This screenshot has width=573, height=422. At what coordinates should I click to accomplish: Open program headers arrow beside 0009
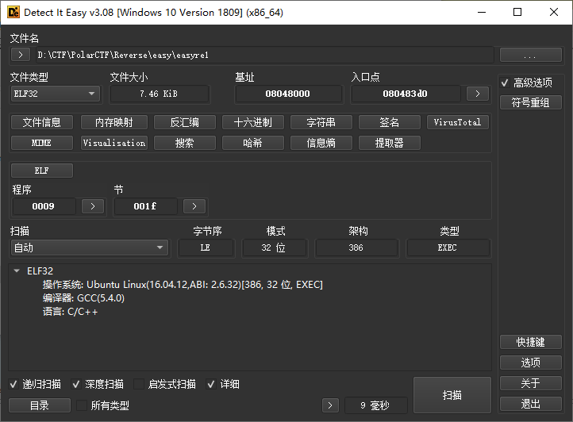[x=93, y=206]
